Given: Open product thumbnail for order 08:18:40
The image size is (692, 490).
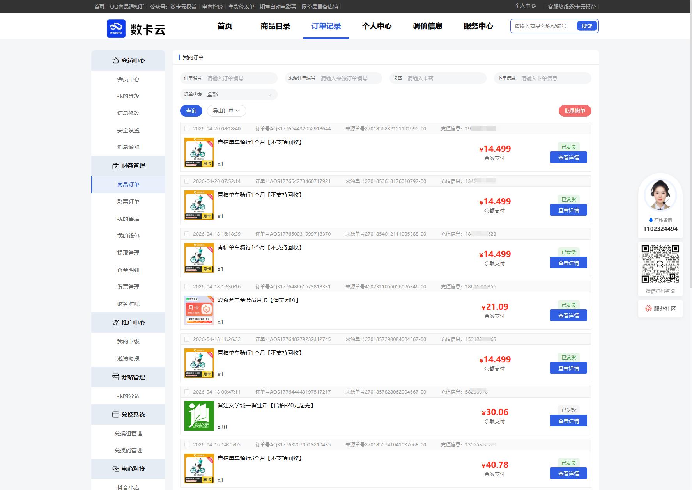Looking at the screenshot, I should click(x=199, y=153).
